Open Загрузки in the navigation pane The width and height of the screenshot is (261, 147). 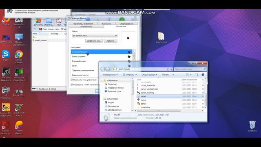point(112,84)
